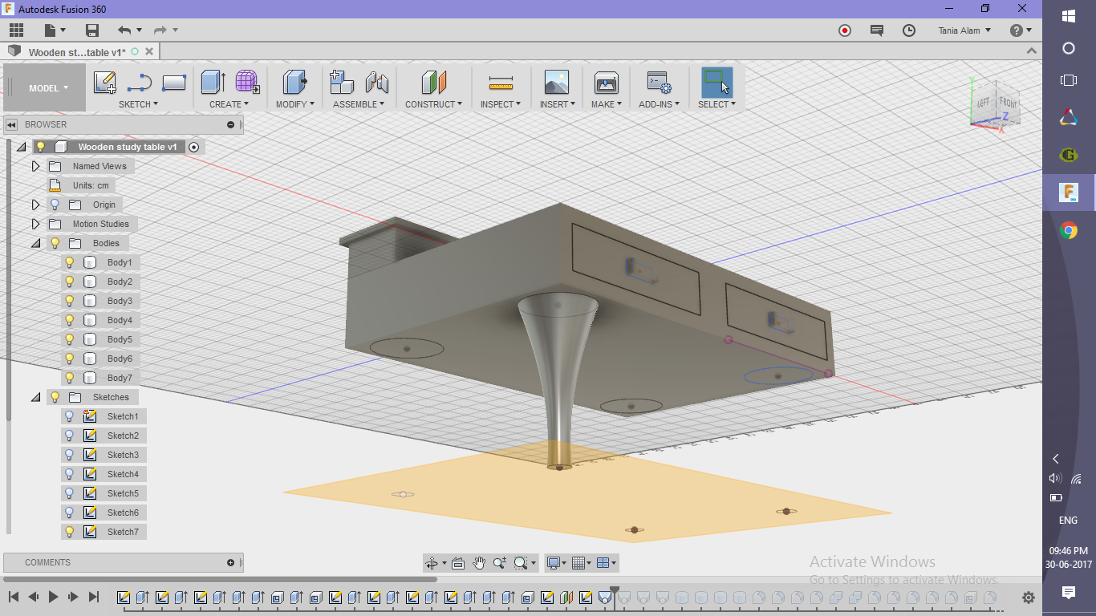
Task: Open the comments notification icon
Action: tap(877, 30)
